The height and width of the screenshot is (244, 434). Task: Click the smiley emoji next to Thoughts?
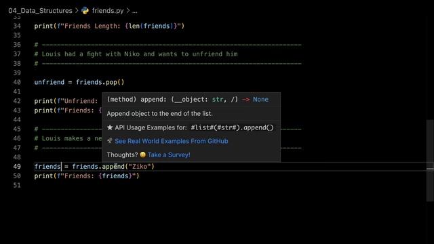pyautogui.click(x=143, y=155)
